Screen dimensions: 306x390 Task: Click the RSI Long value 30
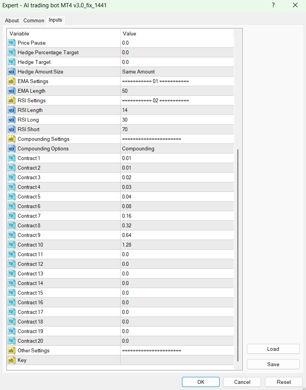[177, 120]
